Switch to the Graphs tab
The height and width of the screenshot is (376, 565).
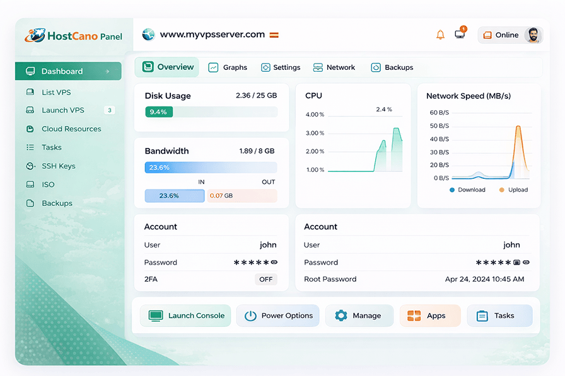tap(228, 67)
